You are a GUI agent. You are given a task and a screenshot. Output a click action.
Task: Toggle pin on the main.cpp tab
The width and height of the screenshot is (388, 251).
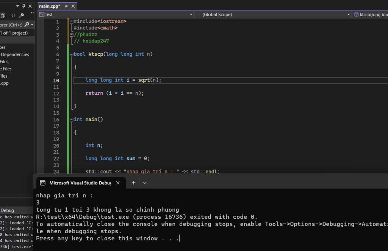point(66,6)
